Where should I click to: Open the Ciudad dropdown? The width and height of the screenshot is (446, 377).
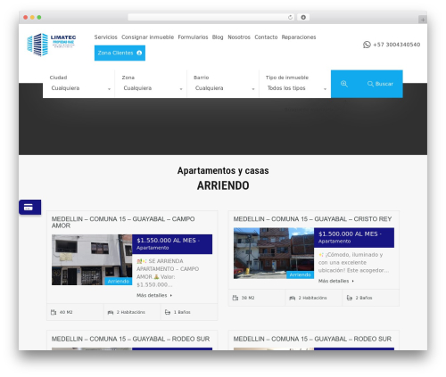[79, 88]
